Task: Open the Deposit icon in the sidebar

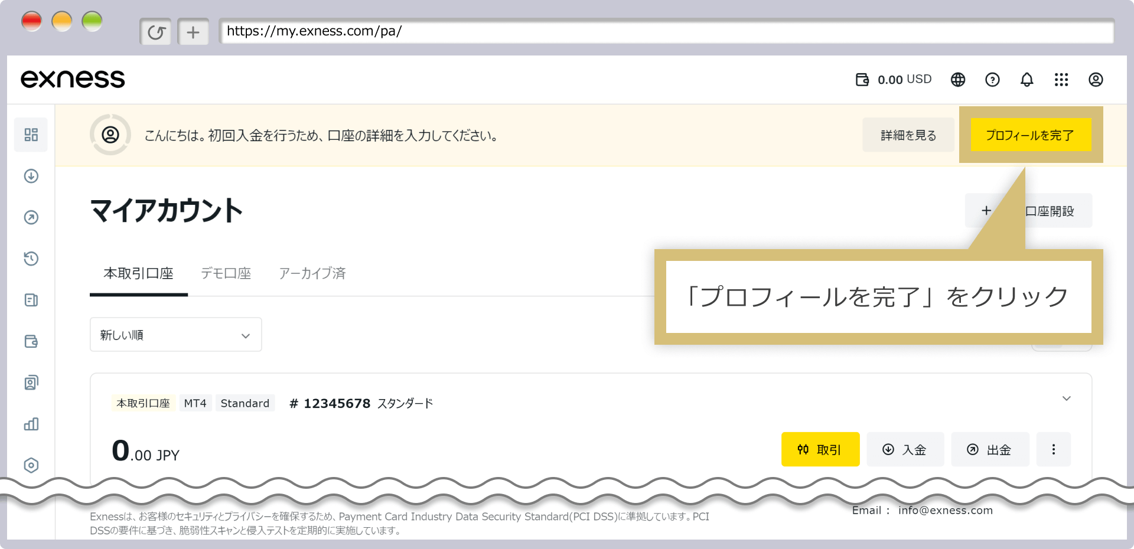Action: tap(31, 176)
